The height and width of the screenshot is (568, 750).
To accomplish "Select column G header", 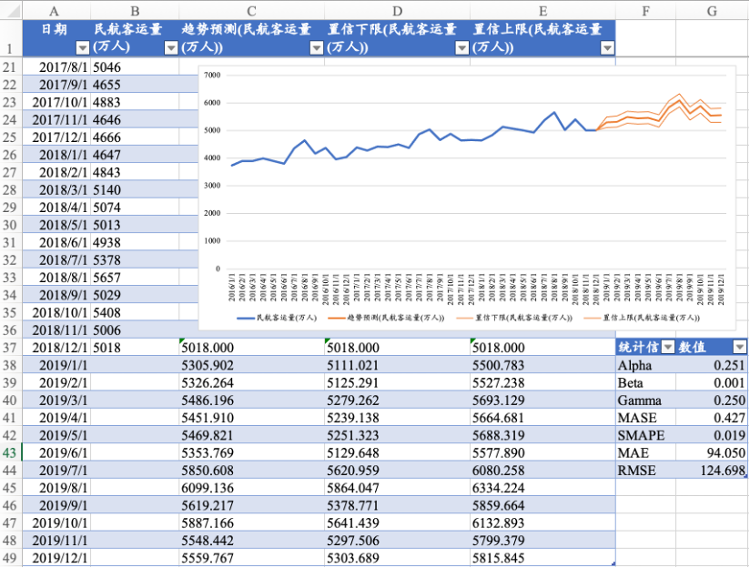I will pyautogui.click(x=712, y=11).
